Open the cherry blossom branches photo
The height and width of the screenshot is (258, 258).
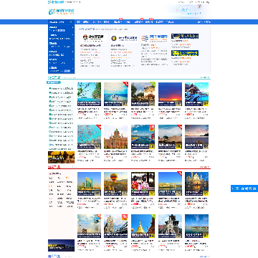click(89, 137)
